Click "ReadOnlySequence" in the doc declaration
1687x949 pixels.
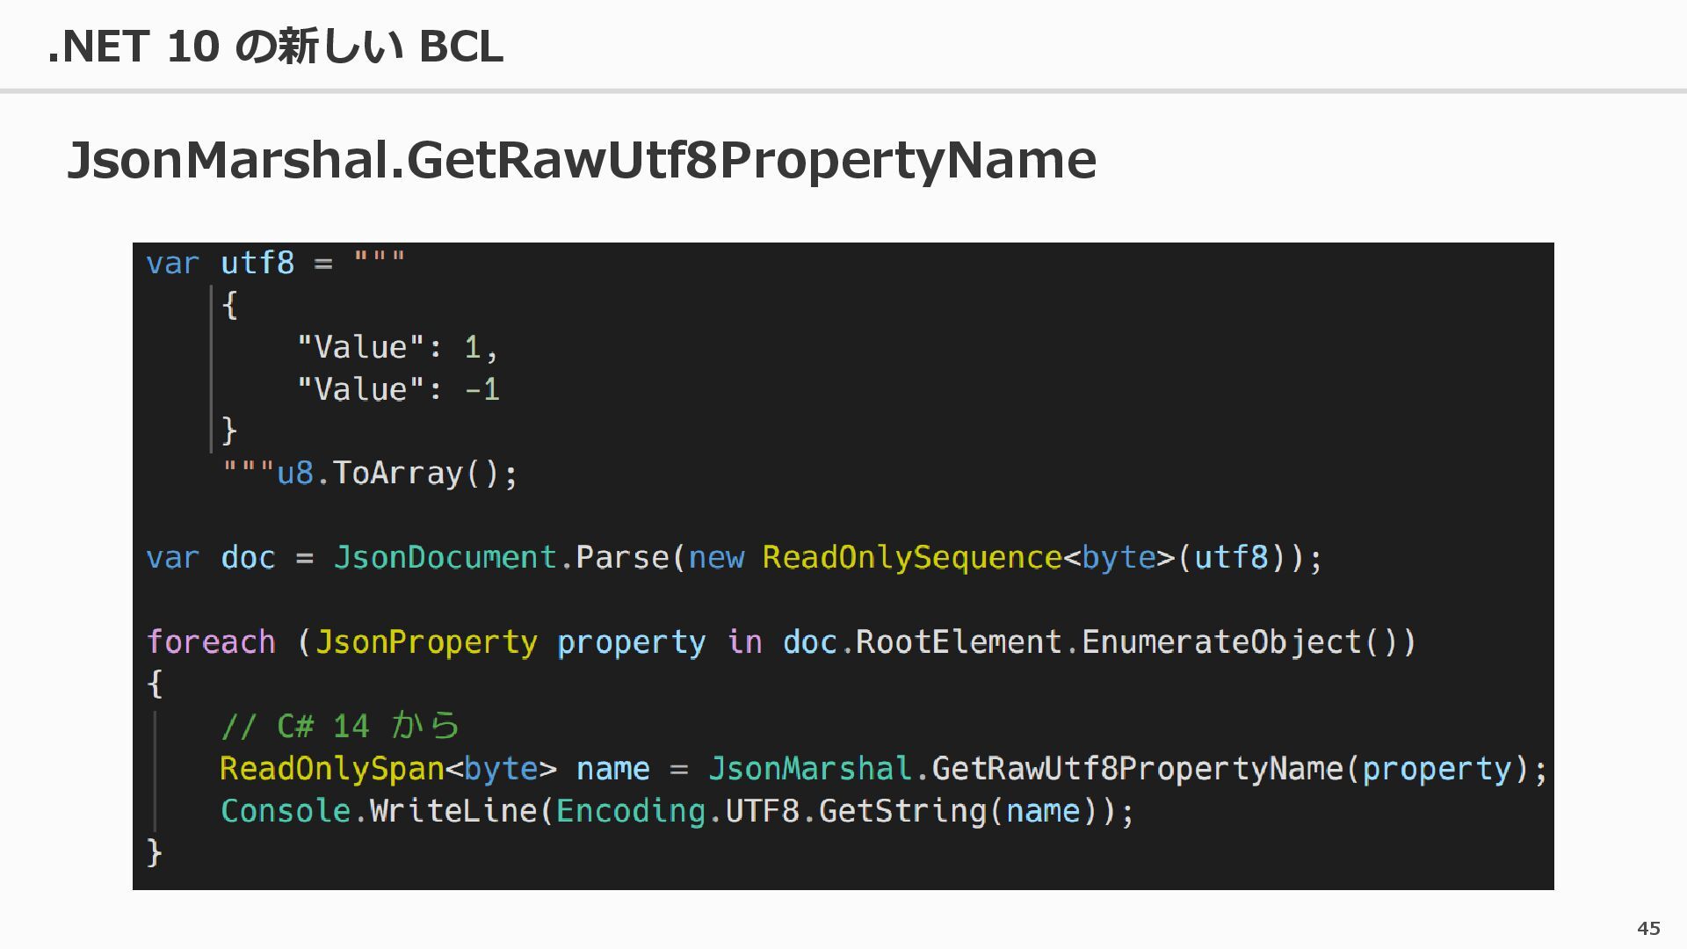(912, 558)
